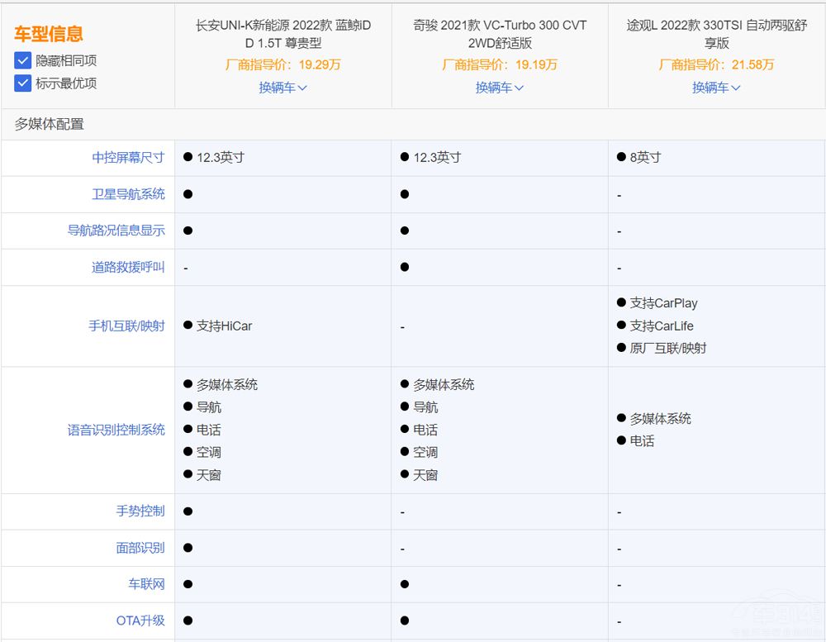Click the 支持CarPlay entry for 途观L

coord(663,303)
